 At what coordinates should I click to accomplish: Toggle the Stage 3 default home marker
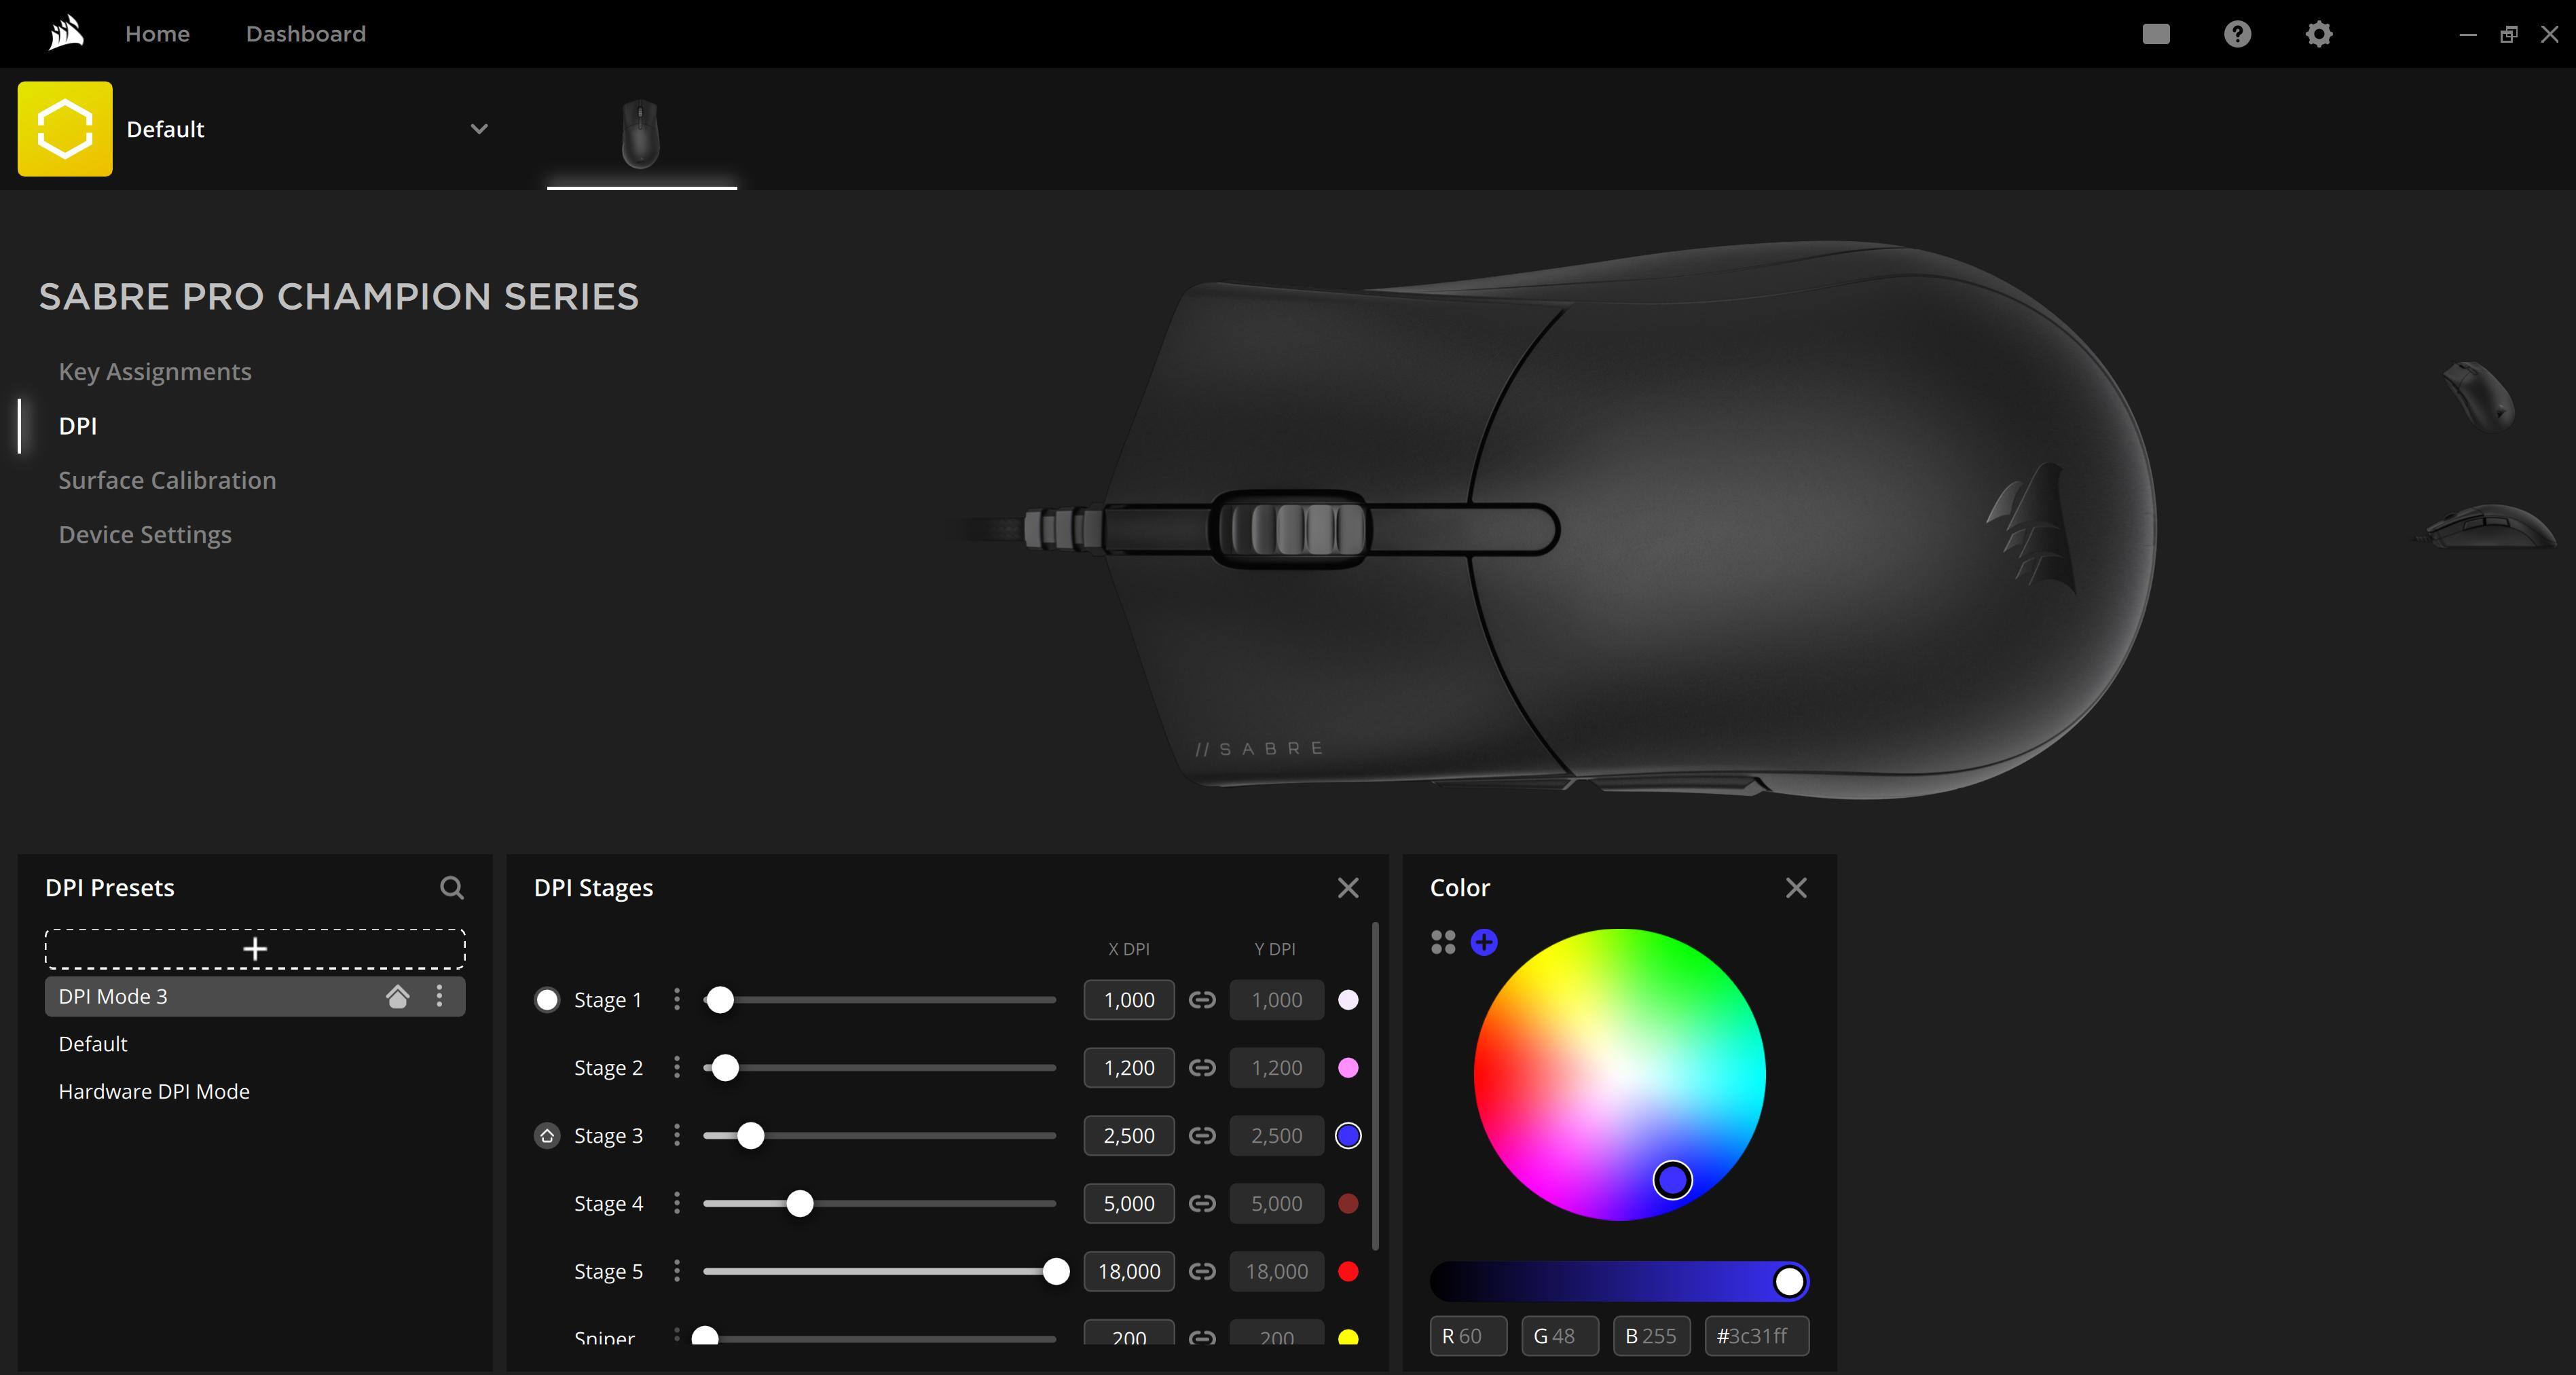tap(547, 1136)
